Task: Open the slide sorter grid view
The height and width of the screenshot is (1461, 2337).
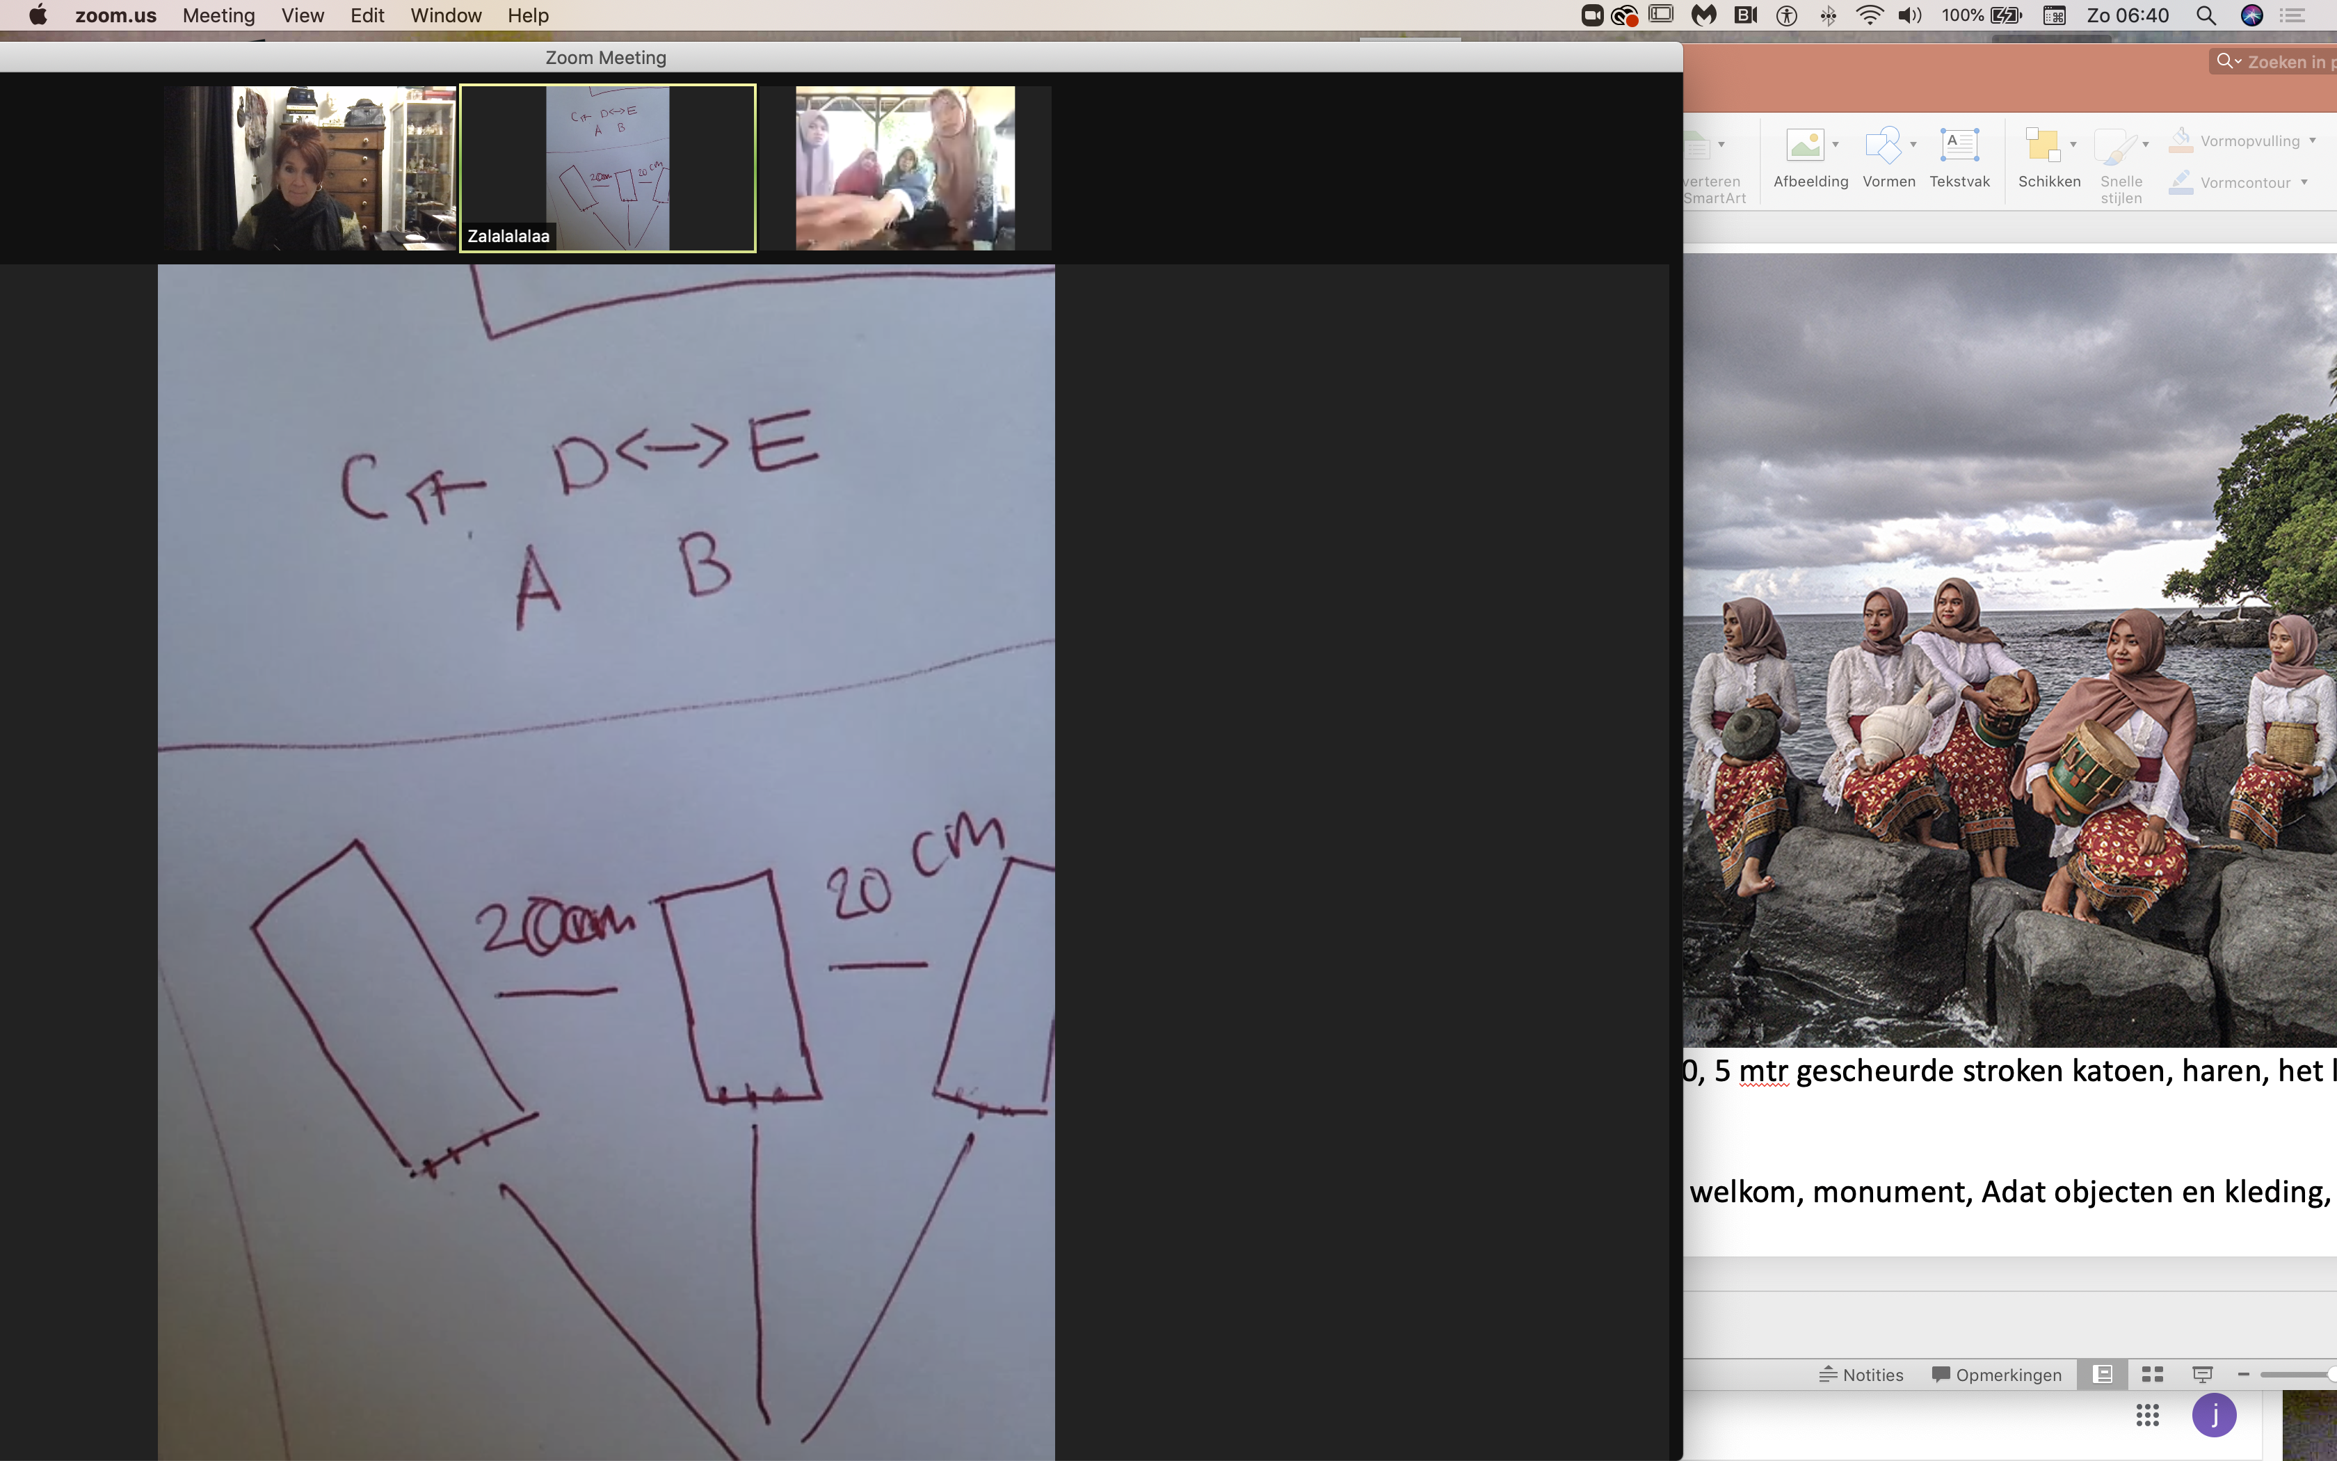Action: click(x=2151, y=1374)
